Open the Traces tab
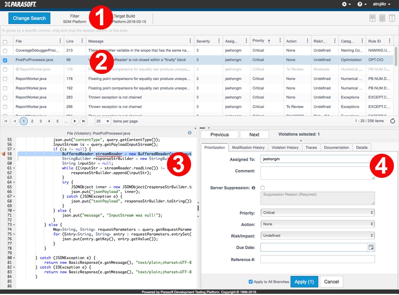399x295 pixels. pos(311,147)
